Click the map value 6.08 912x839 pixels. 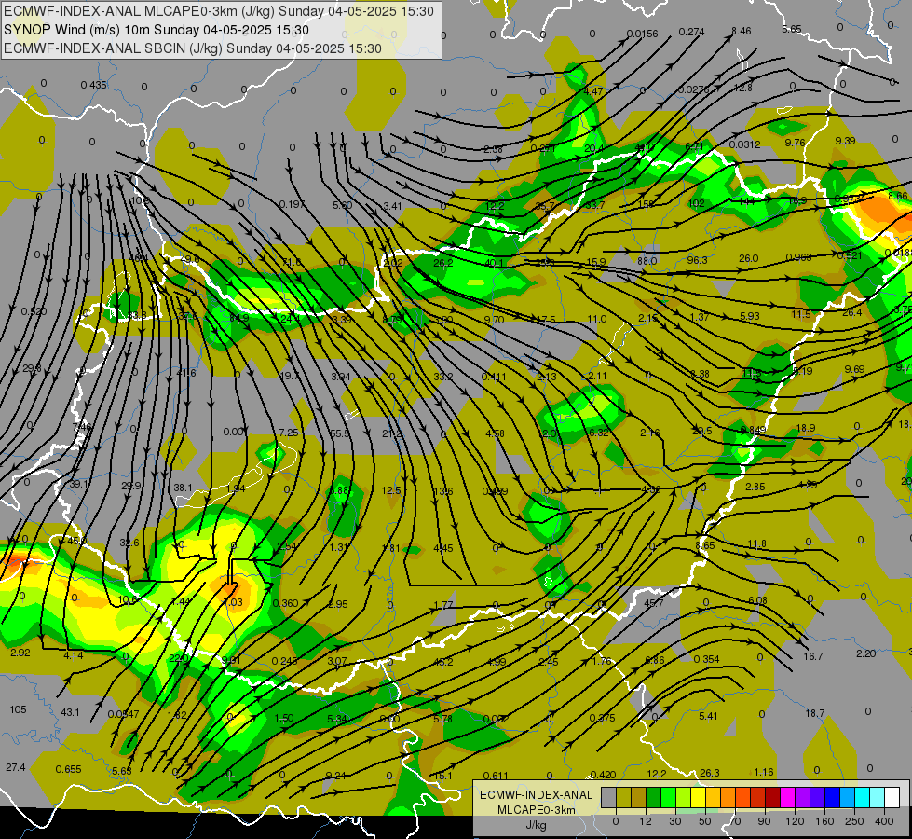(x=757, y=600)
